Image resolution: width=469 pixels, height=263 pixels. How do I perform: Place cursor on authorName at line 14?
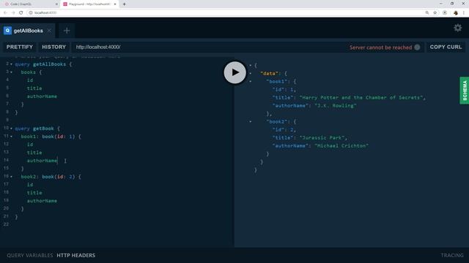(42, 161)
